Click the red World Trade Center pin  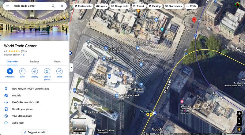tap(194, 20)
